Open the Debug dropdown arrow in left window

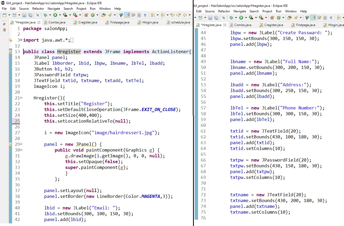point(50,15)
